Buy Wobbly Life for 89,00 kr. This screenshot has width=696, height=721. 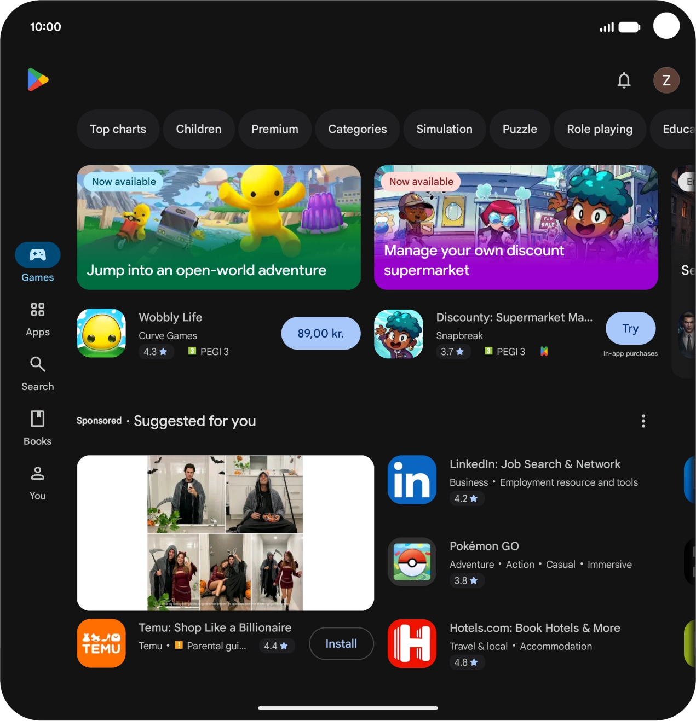click(x=321, y=333)
